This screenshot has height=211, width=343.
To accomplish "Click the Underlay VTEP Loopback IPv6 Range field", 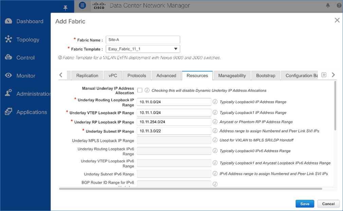I will pyautogui.click(x=174, y=163).
